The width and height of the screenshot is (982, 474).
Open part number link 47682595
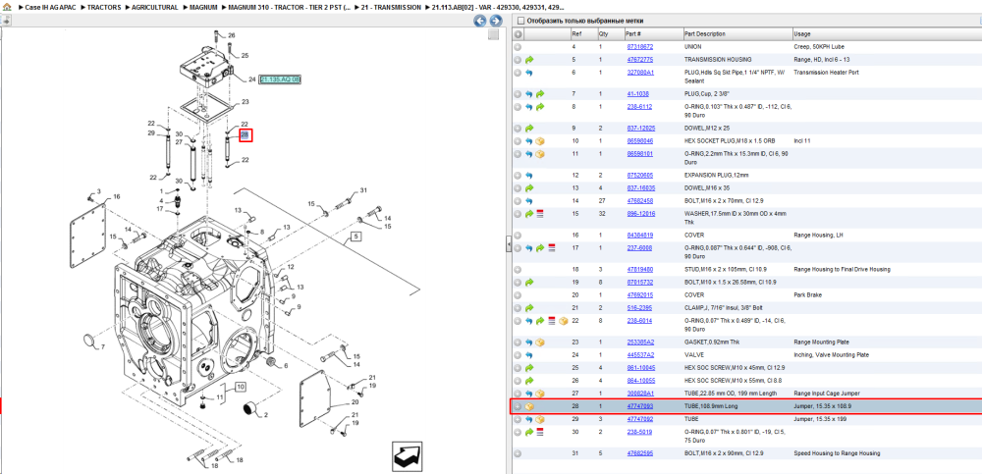tap(640, 453)
